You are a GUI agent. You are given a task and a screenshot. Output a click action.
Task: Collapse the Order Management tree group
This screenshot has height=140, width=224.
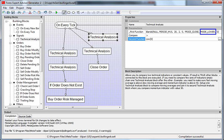10,83
